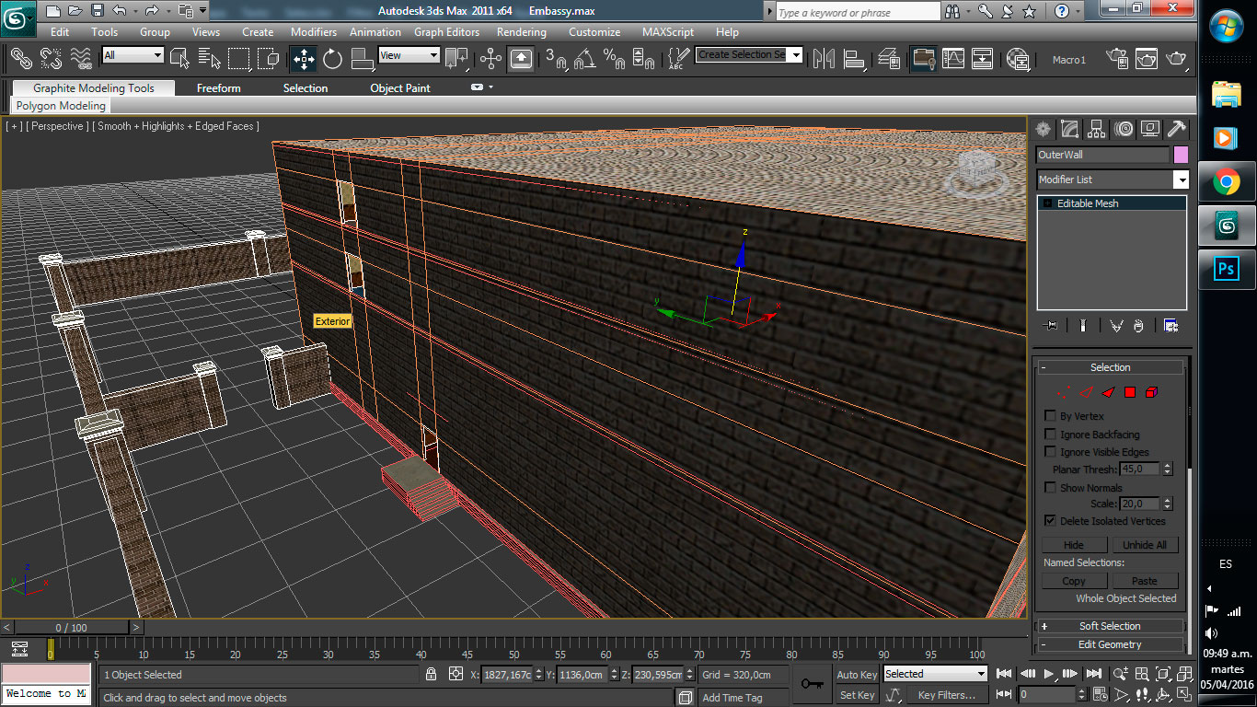Screen dimensions: 1257x707
Task: Expand the Editable Mesh stack entry
Action: tap(1048, 203)
